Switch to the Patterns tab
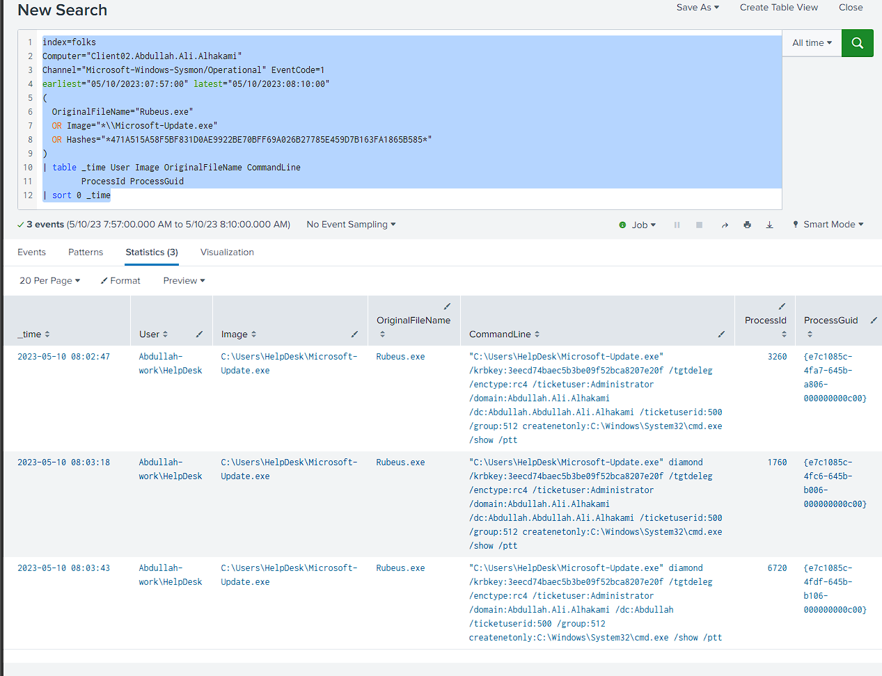The image size is (882, 676). click(x=86, y=252)
